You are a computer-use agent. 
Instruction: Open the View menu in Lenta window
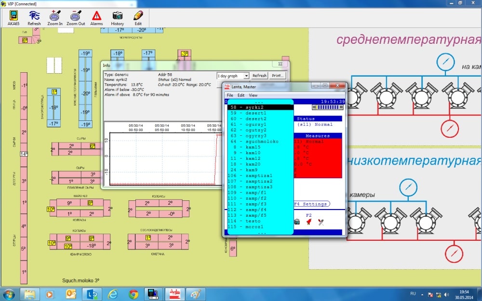[x=253, y=95]
